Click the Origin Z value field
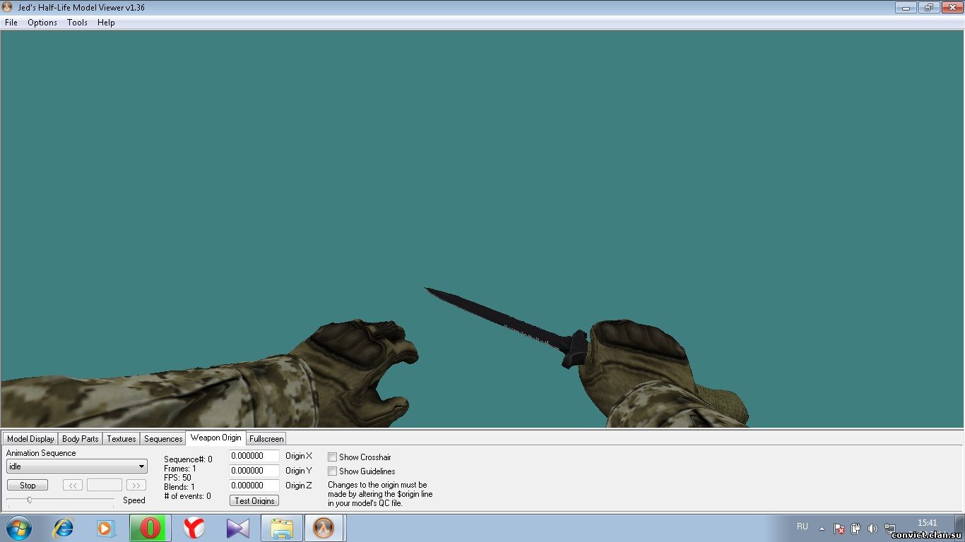965x542 pixels. tap(254, 486)
